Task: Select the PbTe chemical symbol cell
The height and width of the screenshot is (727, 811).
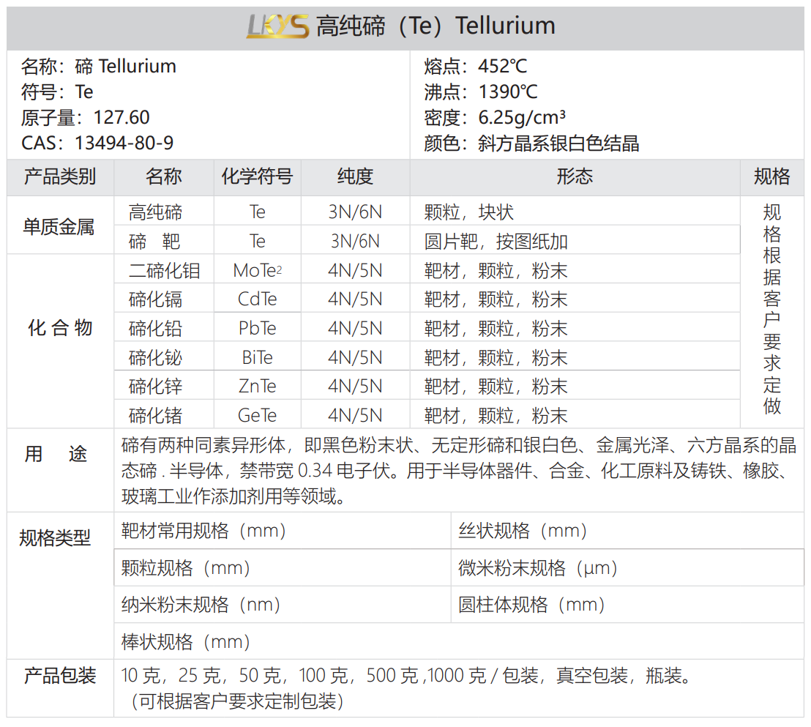Action: click(x=257, y=328)
